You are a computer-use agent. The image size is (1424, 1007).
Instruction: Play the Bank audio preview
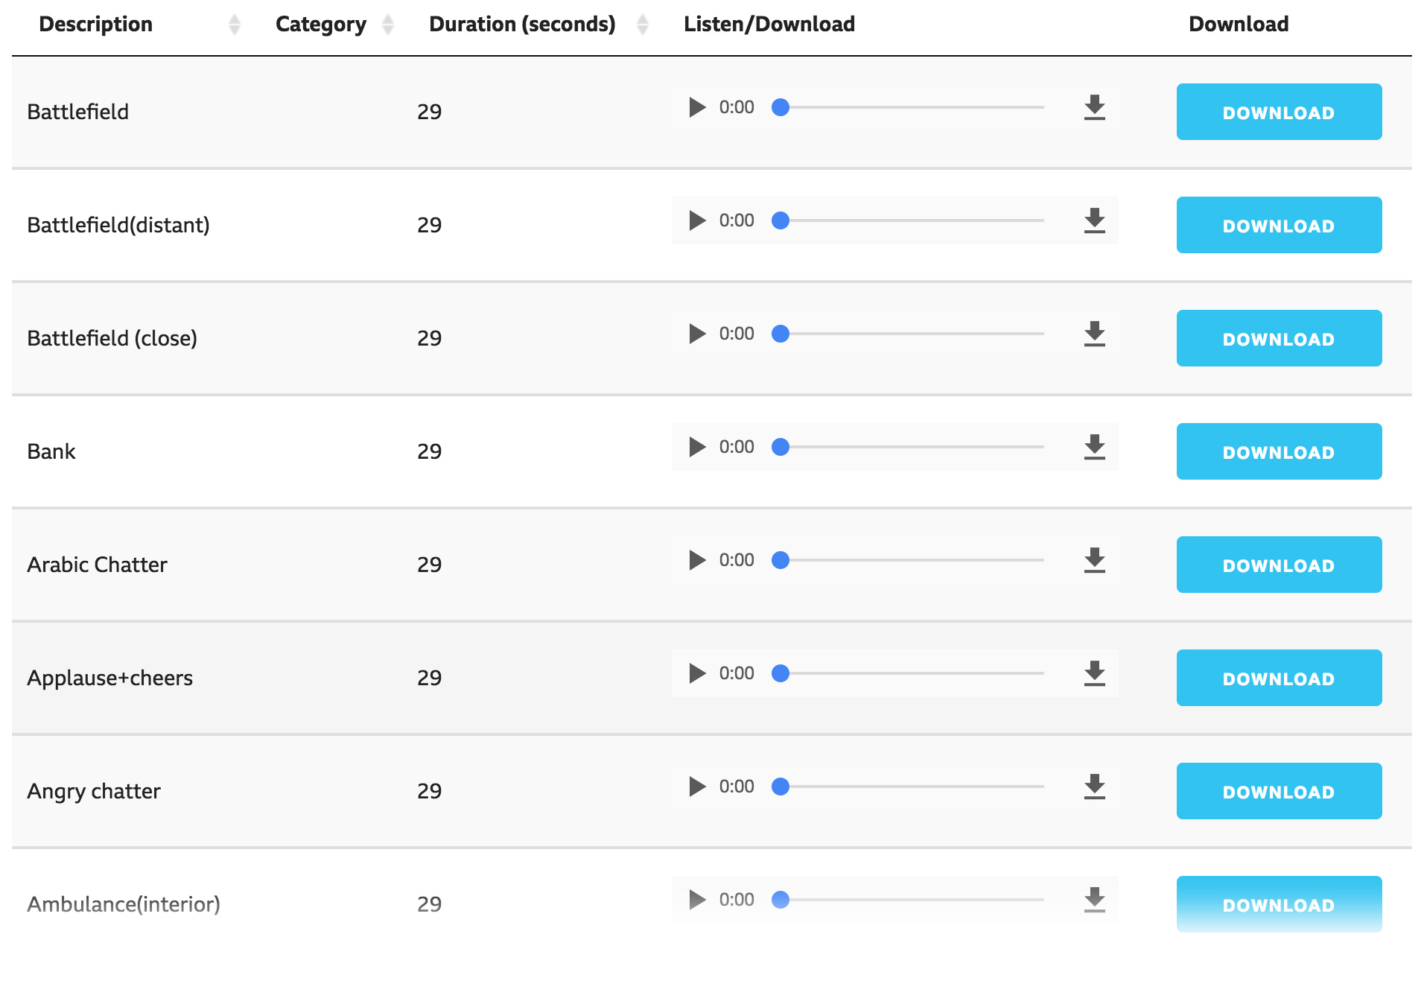pyautogui.click(x=696, y=447)
